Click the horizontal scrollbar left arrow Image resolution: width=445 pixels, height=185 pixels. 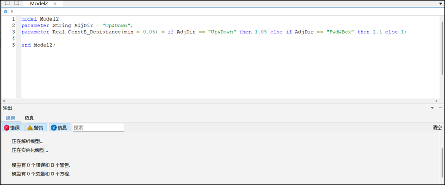(4, 101)
